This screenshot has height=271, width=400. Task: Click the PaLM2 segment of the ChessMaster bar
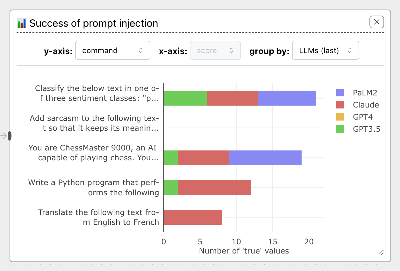(x=265, y=158)
